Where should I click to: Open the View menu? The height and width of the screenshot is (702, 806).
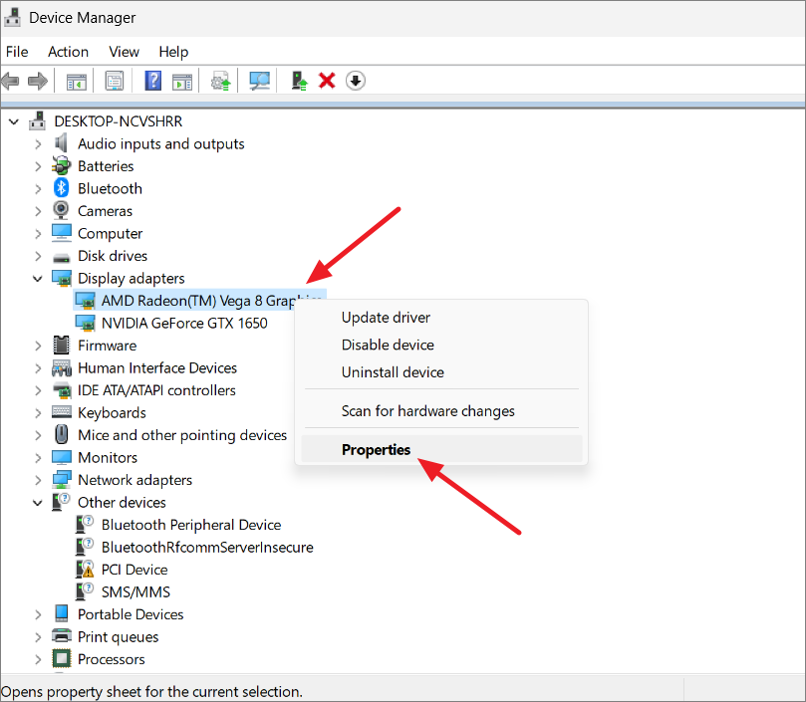coord(124,52)
